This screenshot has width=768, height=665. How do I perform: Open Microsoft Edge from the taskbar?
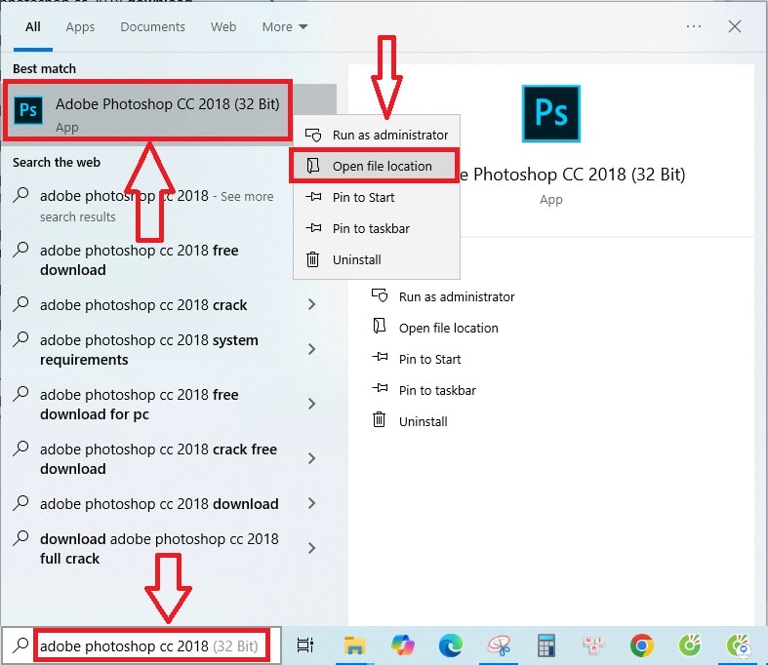tap(450, 645)
